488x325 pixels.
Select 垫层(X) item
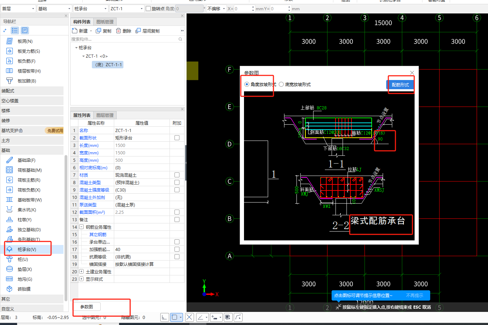(24, 269)
